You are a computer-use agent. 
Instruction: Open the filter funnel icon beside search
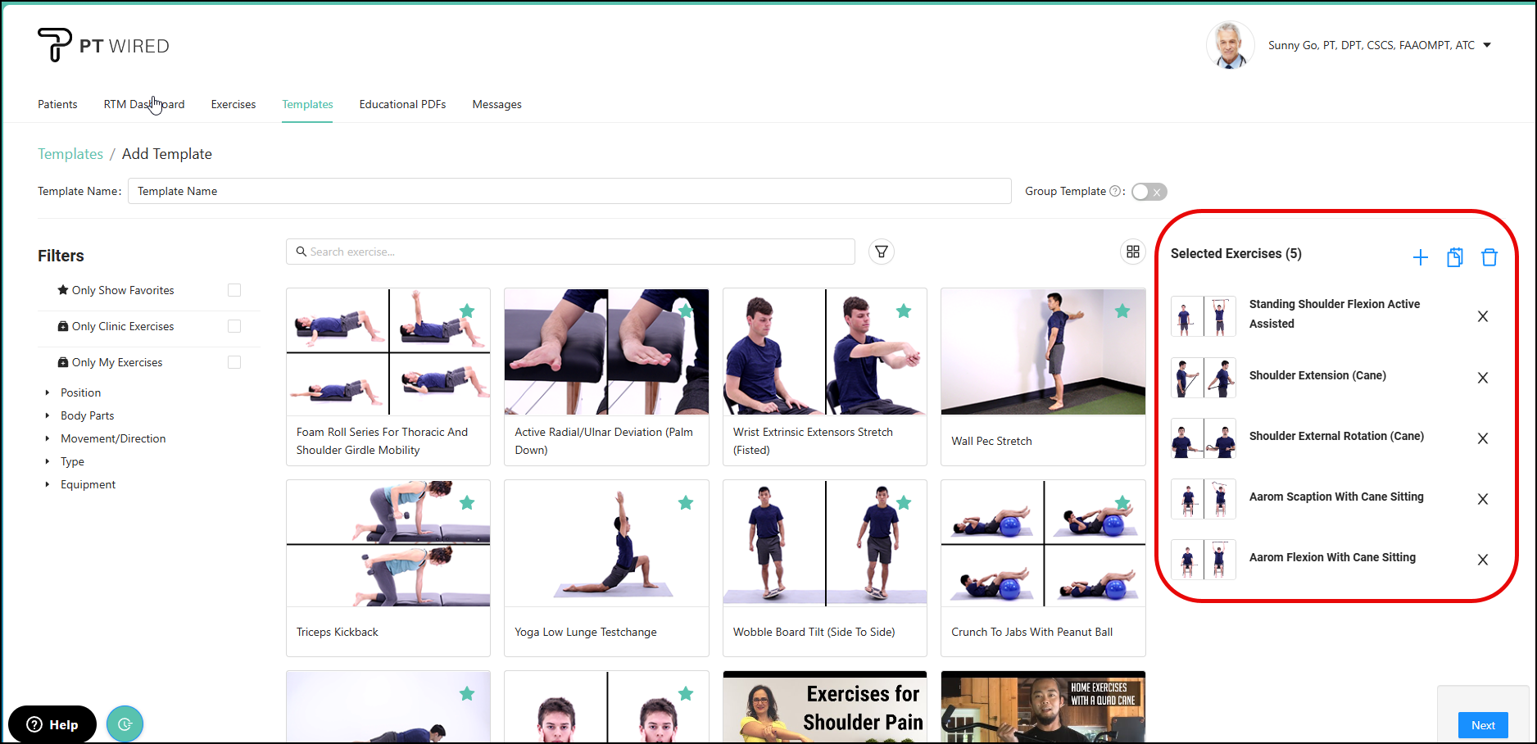coord(882,252)
